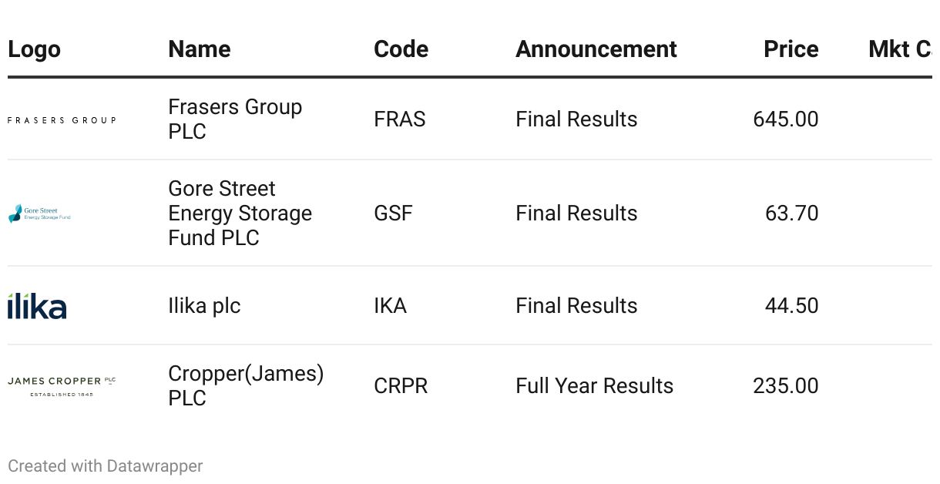Sort by the Announcement column header
940x484 pixels.
[x=596, y=49]
